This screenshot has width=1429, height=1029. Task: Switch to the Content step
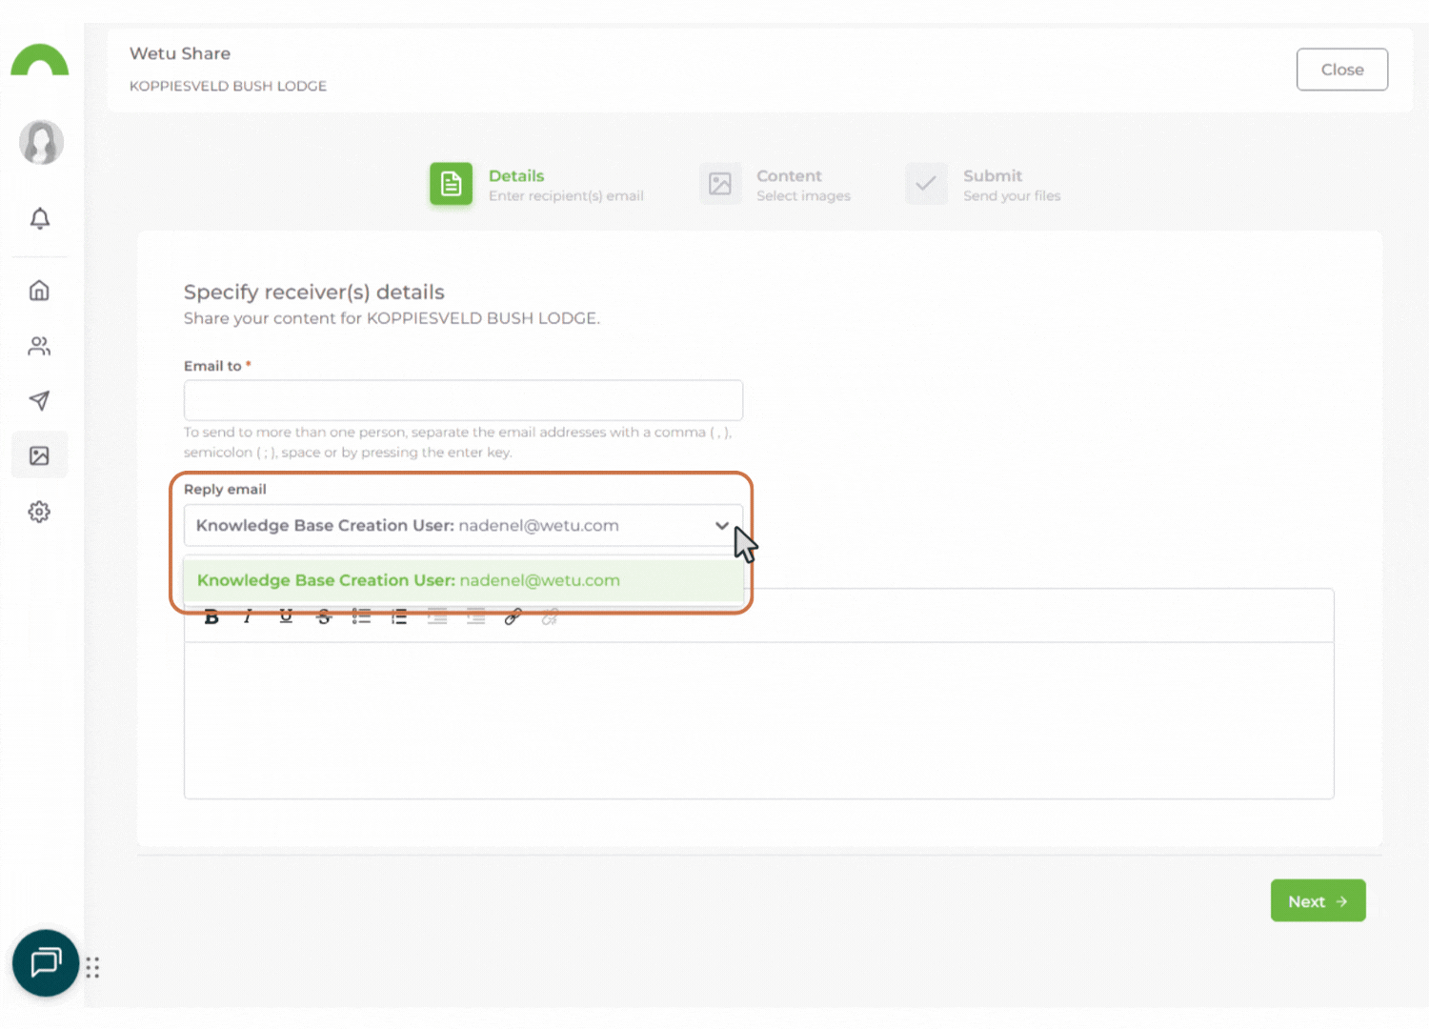[776, 185]
